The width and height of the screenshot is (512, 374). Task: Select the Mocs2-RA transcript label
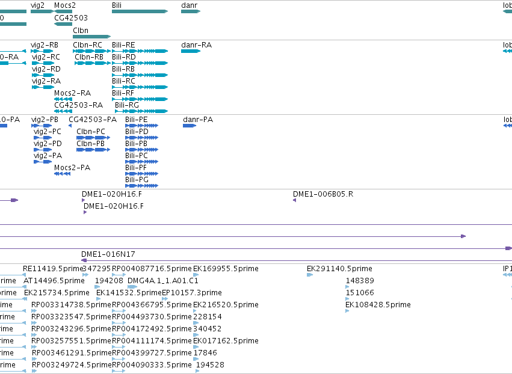tap(72, 93)
